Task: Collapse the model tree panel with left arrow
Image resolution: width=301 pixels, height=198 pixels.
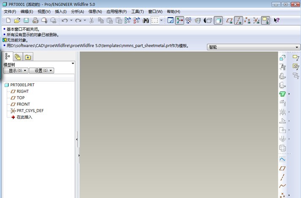Action: coord(77,140)
